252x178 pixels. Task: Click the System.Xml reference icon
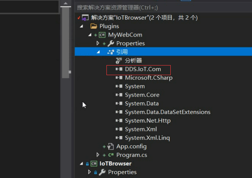(119, 129)
